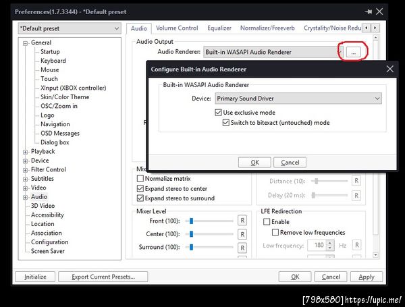Select Startup in the settings tree

click(50, 52)
